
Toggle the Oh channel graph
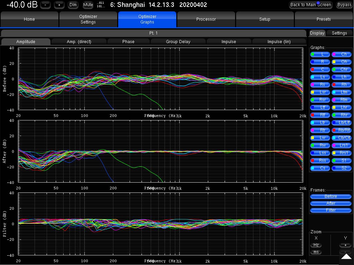click(342, 62)
